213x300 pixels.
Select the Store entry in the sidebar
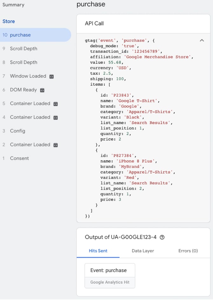tap(9, 21)
